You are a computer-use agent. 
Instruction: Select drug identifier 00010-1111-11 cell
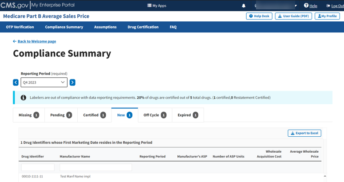[x=32, y=176]
